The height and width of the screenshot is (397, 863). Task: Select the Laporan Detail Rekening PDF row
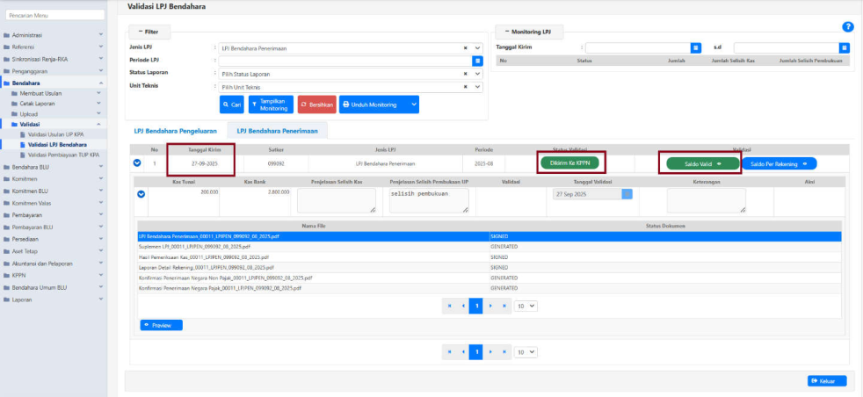coord(206,267)
